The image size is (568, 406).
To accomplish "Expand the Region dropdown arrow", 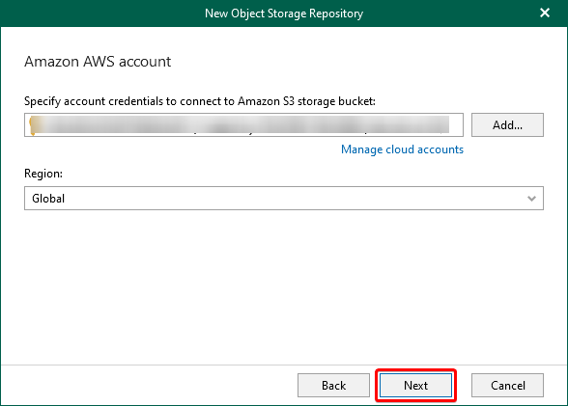I will pyautogui.click(x=531, y=198).
